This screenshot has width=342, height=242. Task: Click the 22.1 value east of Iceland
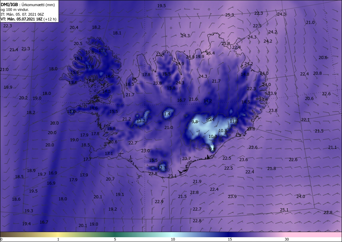305,120
